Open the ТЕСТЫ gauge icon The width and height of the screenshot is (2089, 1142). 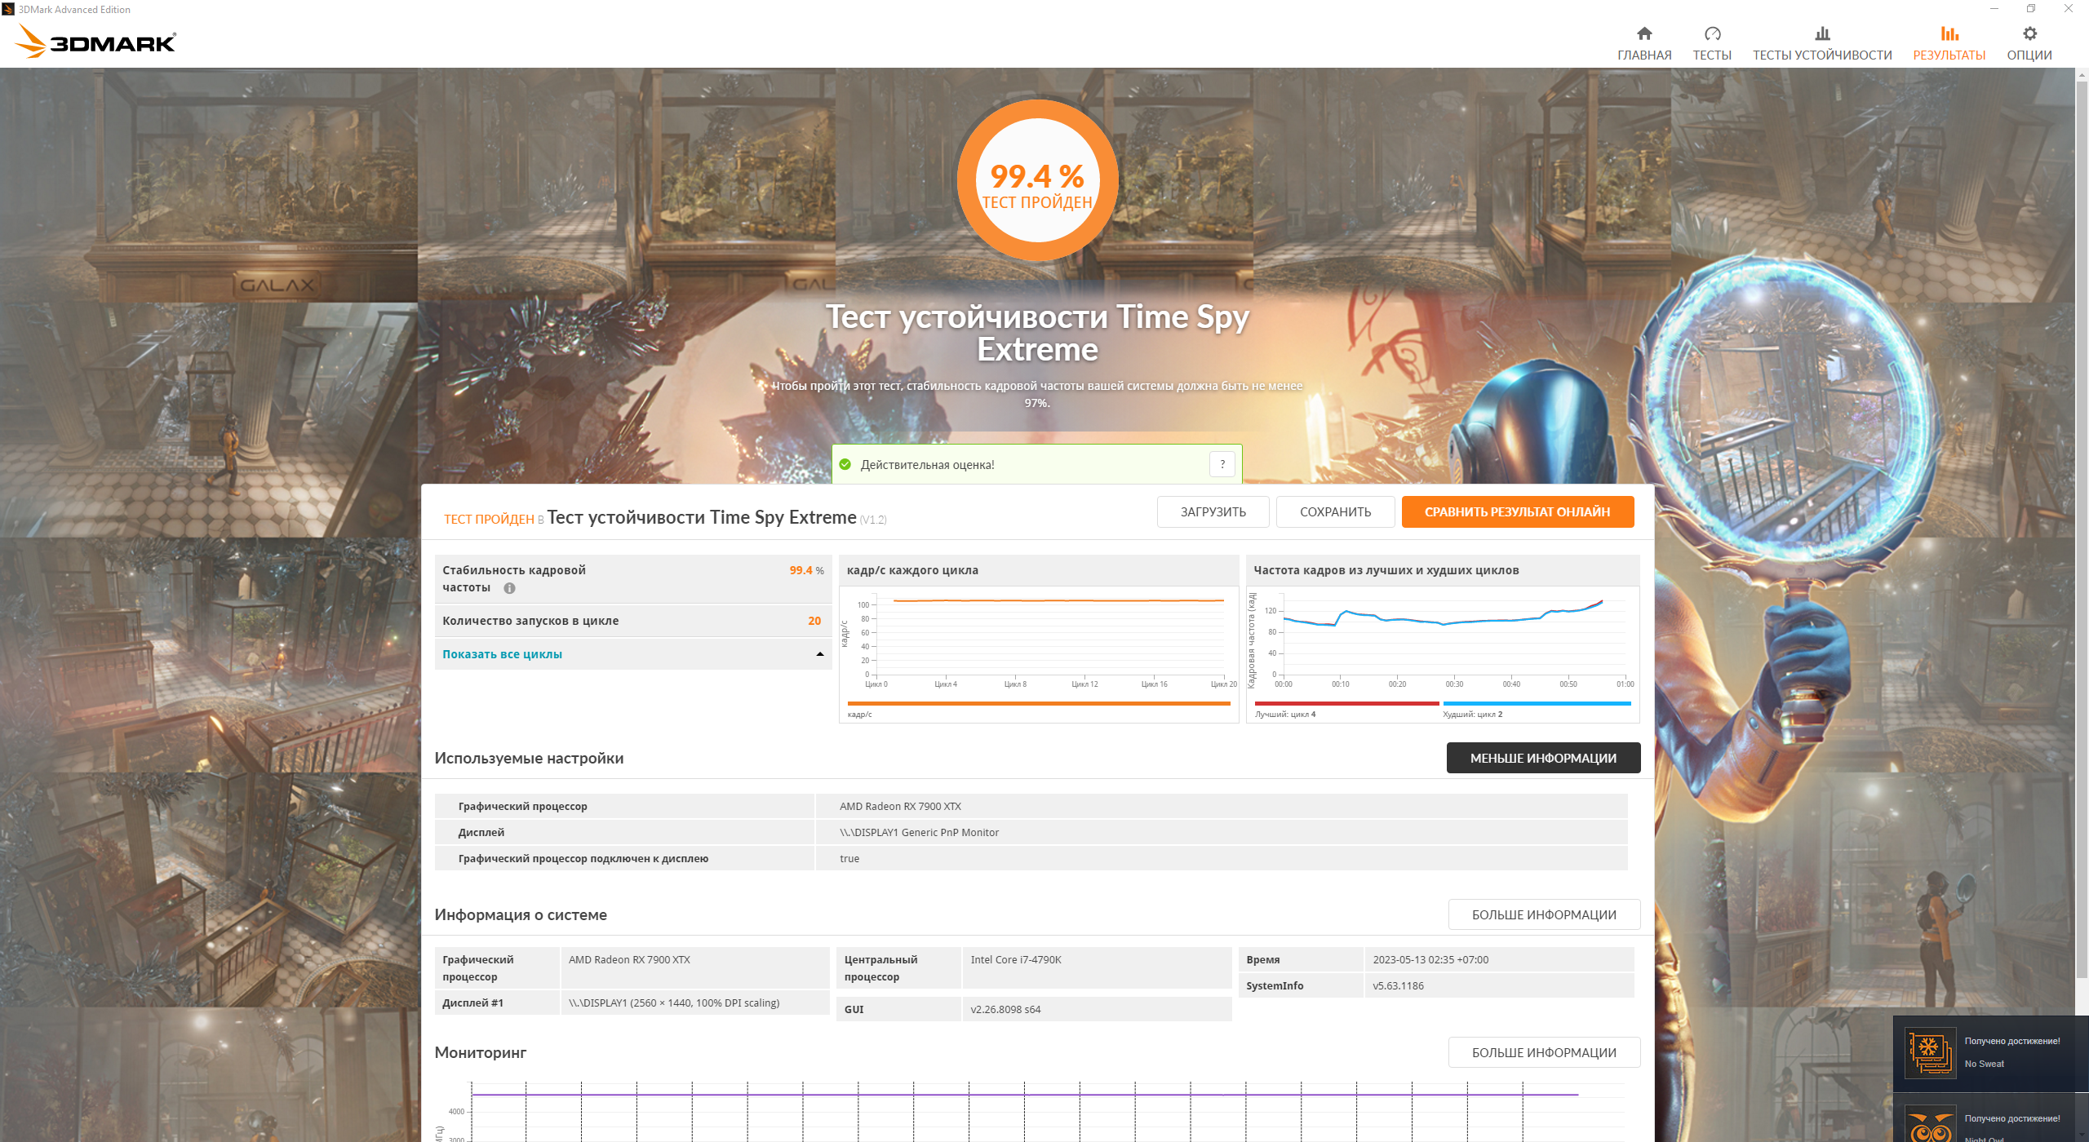(1711, 33)
